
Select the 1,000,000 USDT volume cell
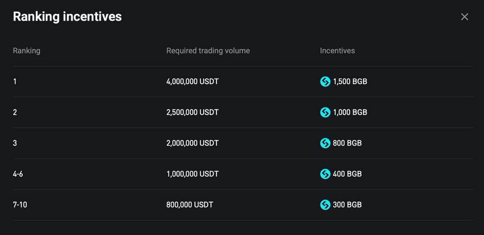coord(192,174)
